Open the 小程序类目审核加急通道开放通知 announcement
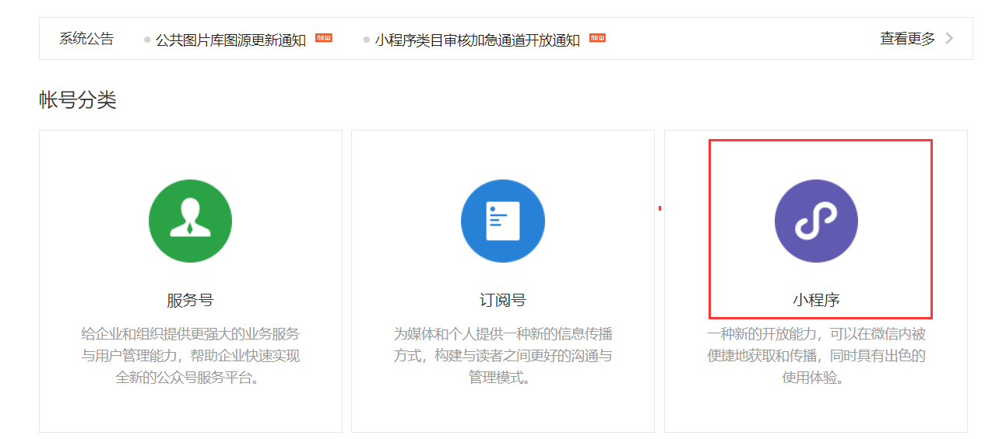 coord(477,40)
